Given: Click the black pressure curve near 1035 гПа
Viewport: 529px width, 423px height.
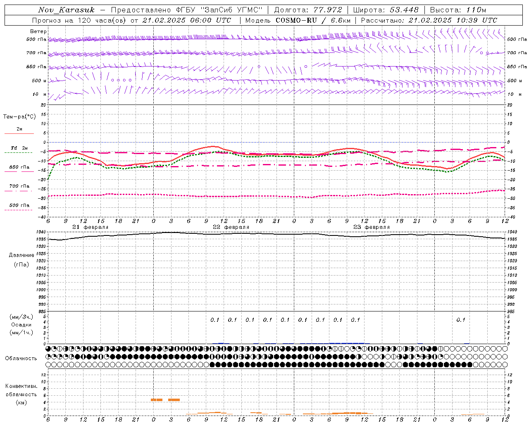Looking at the screenshot, I should (x=276, y=234).
